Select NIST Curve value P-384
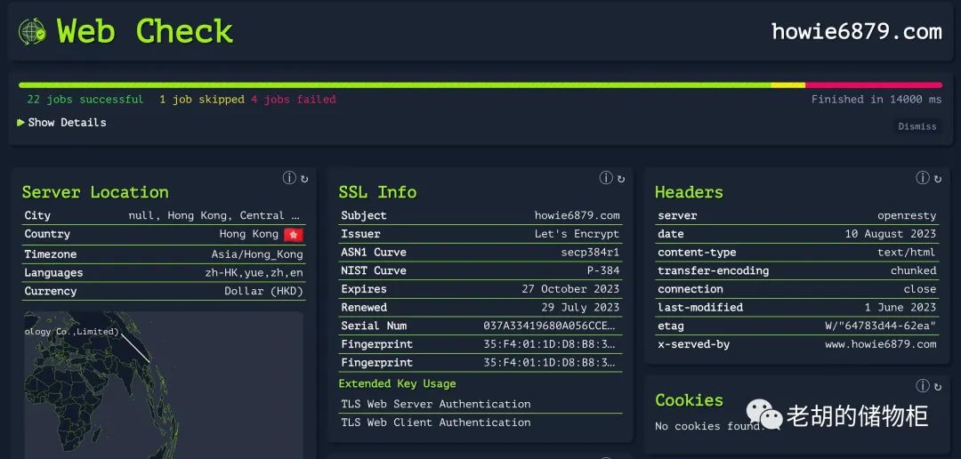 [x=603, y=271]
